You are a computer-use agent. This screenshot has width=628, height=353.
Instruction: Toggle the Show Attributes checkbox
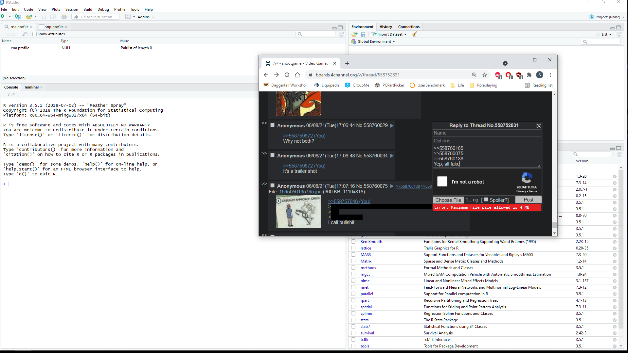(x=34, y=34)
